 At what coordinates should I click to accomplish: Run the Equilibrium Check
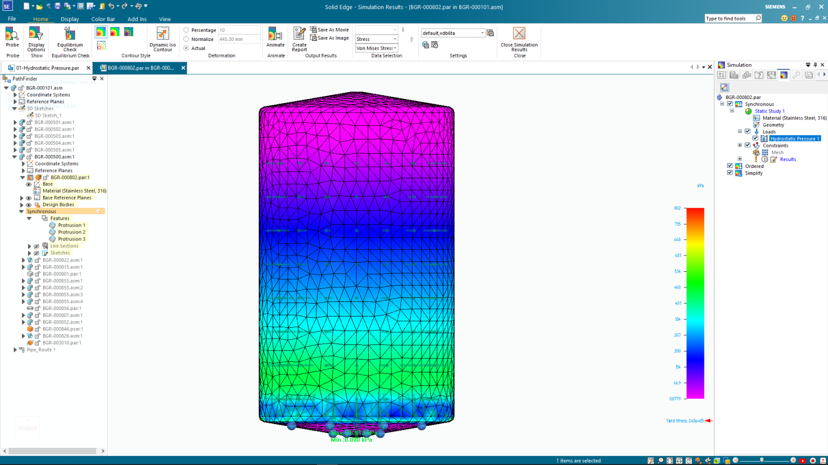coord(70,38)
